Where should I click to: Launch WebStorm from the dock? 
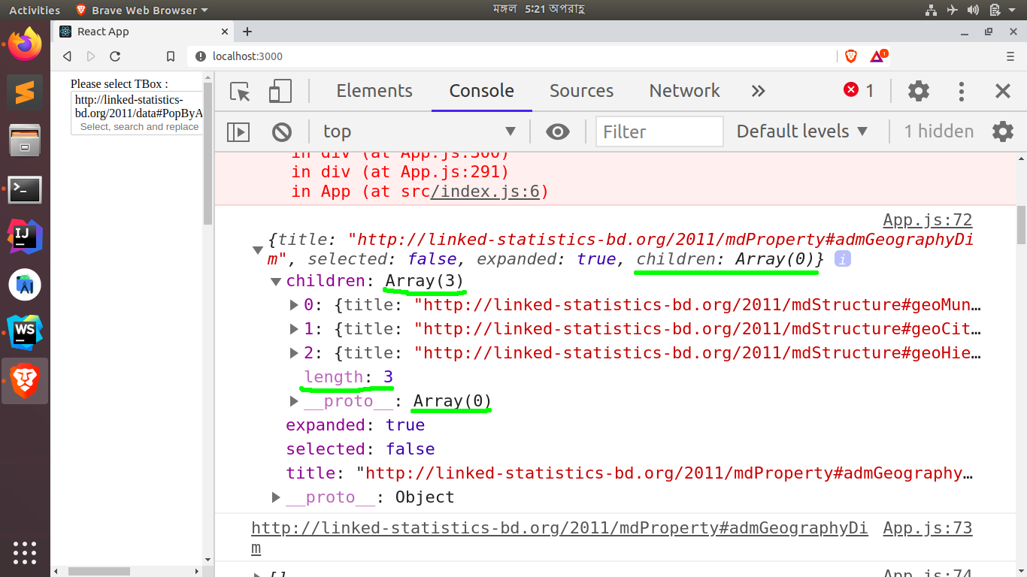[25, 333]
